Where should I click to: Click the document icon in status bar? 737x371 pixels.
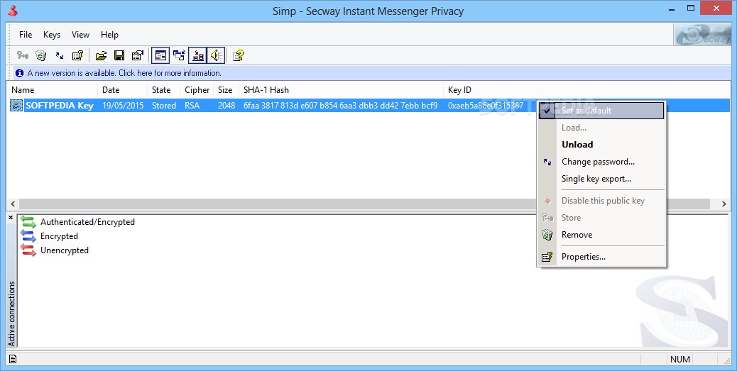[13, 359]
